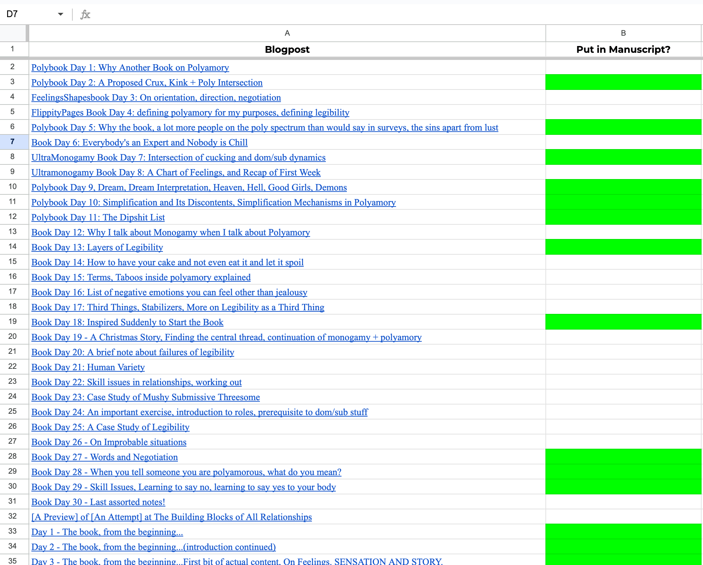Select column A header
The height and width of the screenshot is (565, 703).
tap(287, 33)
